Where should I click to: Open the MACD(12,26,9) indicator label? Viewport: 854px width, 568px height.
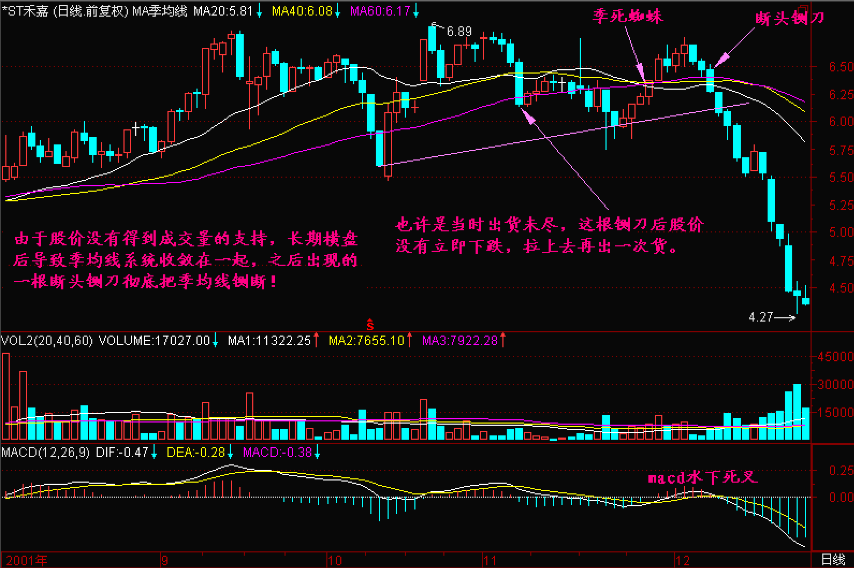tap(46, 452)
